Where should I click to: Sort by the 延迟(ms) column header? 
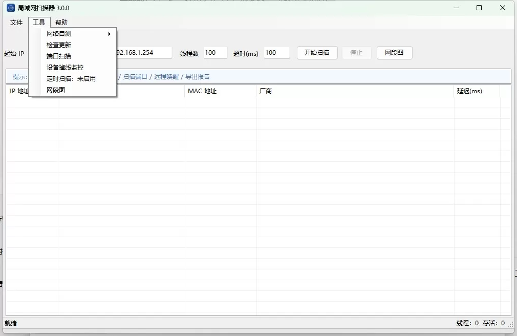coord(477,91)
